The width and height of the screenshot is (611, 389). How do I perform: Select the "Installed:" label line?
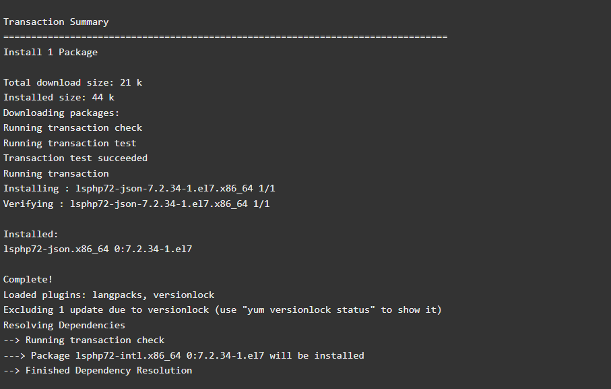[x=31, y=234]
